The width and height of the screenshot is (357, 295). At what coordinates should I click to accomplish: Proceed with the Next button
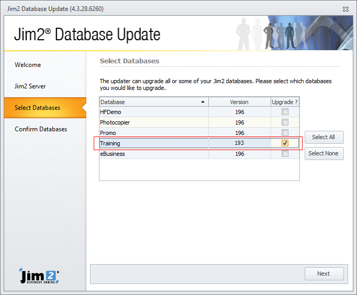(x=324, y=274)
